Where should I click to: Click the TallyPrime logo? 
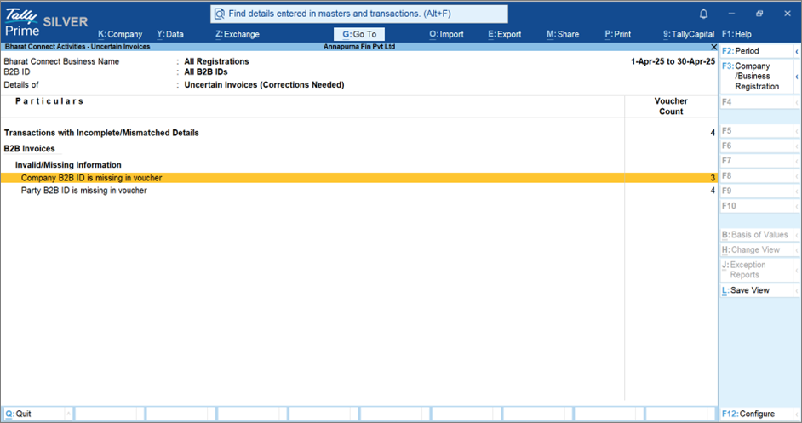[x=22, y=22]
